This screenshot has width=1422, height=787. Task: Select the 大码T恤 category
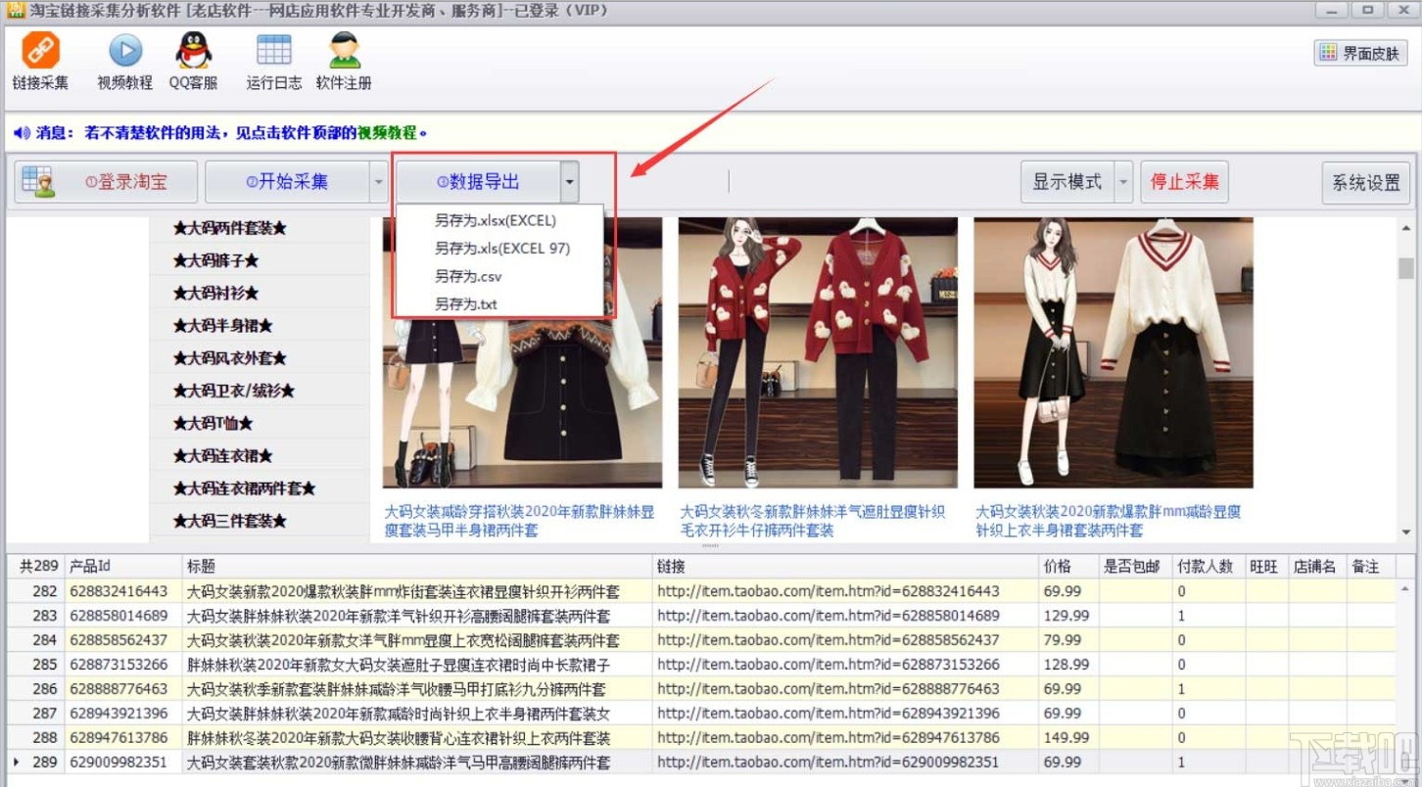point(213,423)
